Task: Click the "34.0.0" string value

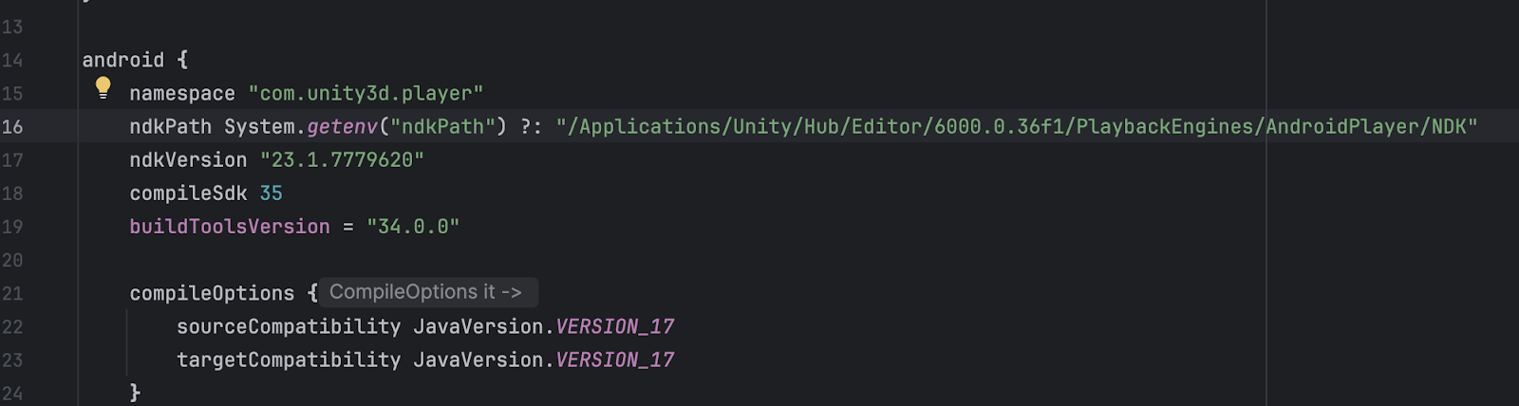Action: point(413,227)
